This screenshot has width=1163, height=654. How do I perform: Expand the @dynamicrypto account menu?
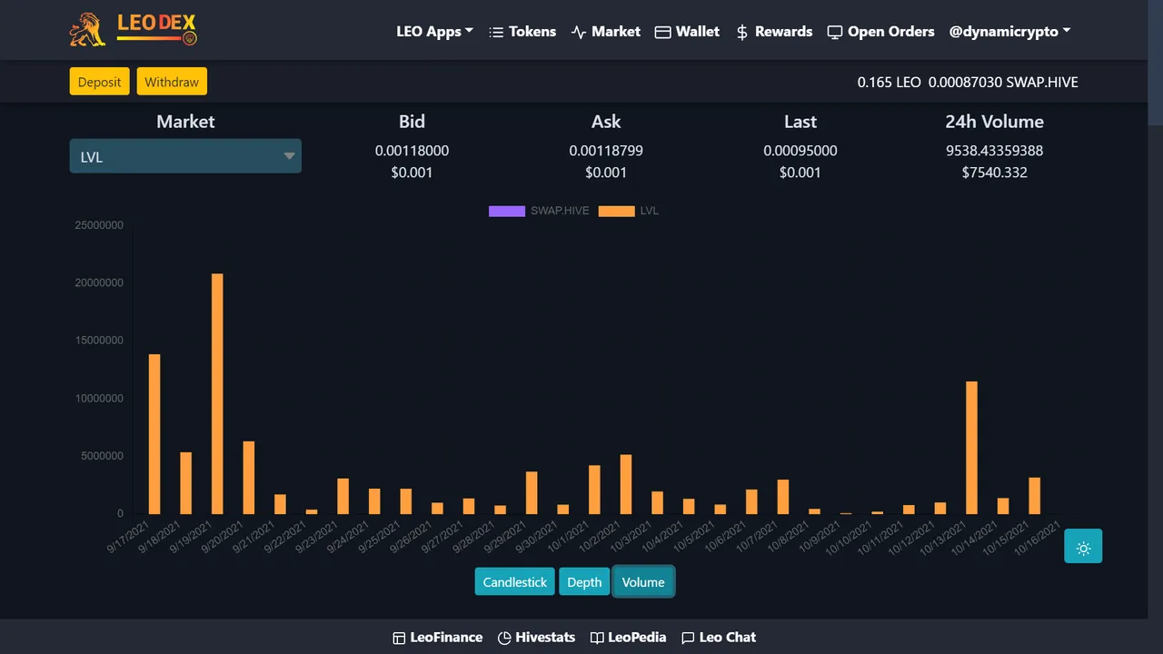tap(1009, 31)
